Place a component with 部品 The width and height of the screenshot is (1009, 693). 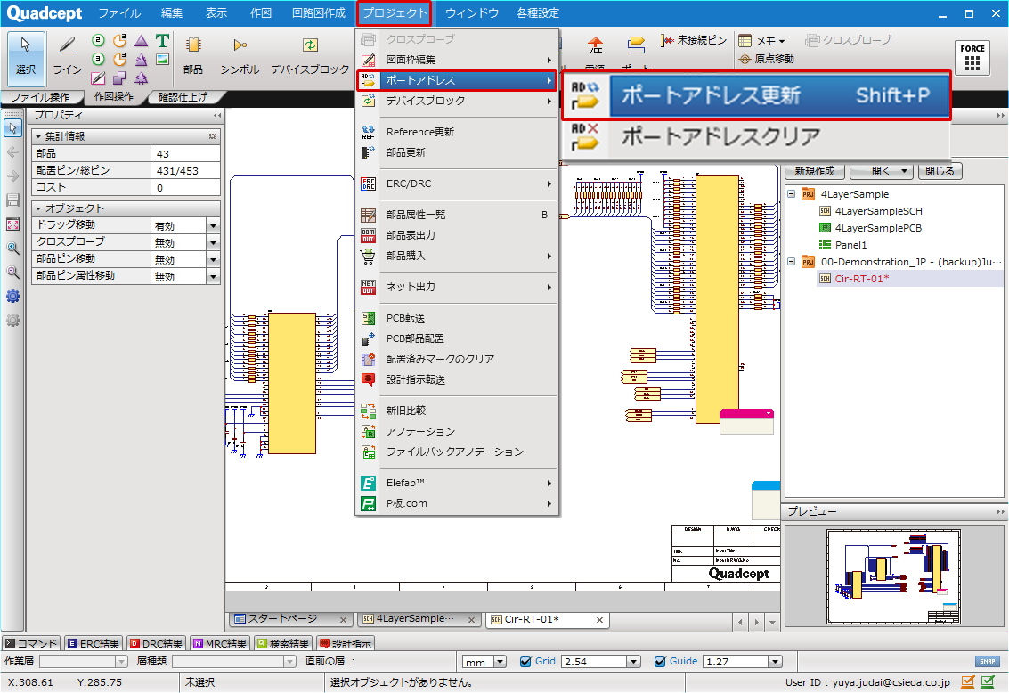(192, 57)
